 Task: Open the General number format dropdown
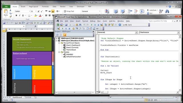point(100,11)
